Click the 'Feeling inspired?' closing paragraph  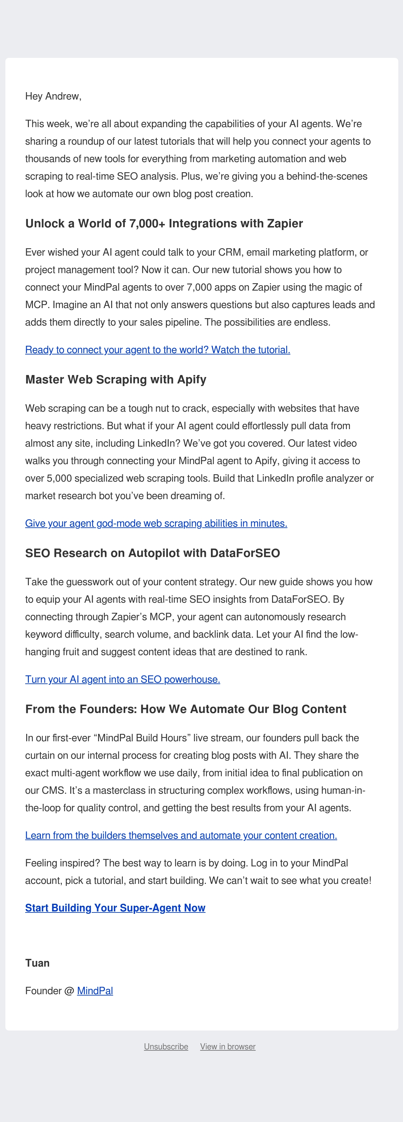198,871
